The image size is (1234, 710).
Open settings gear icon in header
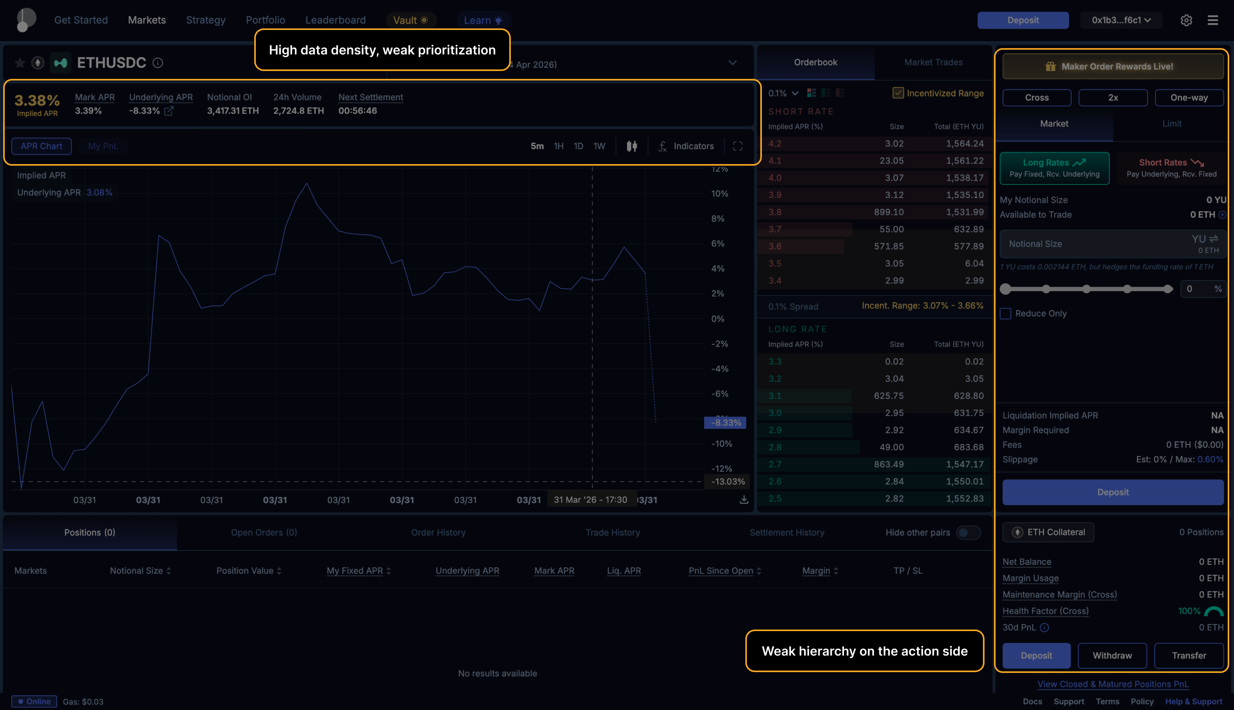point(1186,21)
